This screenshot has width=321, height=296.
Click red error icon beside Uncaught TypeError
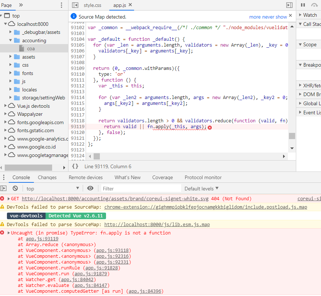(x=2, y=232)
